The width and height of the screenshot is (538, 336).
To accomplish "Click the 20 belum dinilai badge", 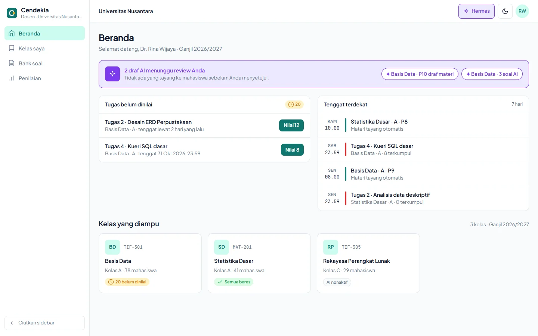I will pos(127,282).
